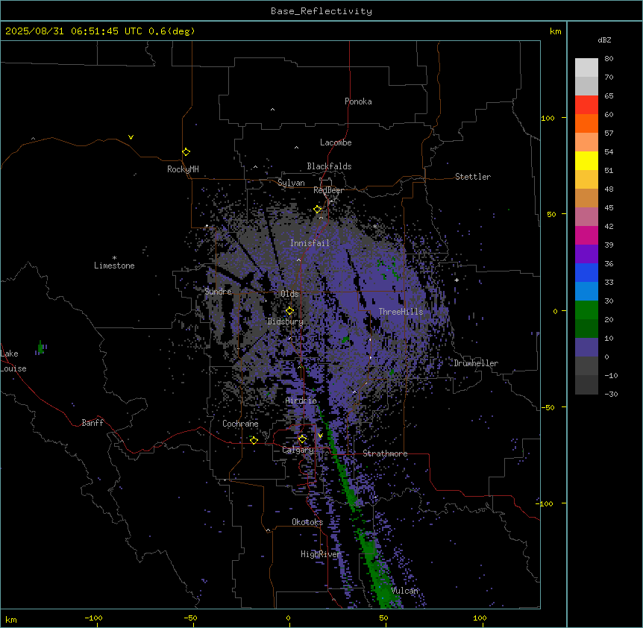This screenshot has height=628, width=643.
Task: Click the Olds town label
Action: click(289, 294)
